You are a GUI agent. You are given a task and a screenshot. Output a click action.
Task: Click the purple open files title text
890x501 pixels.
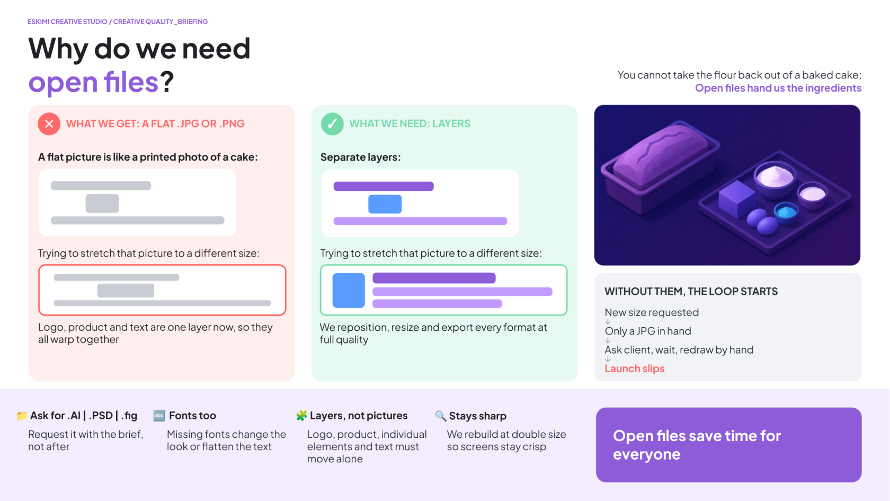point(93,83)
